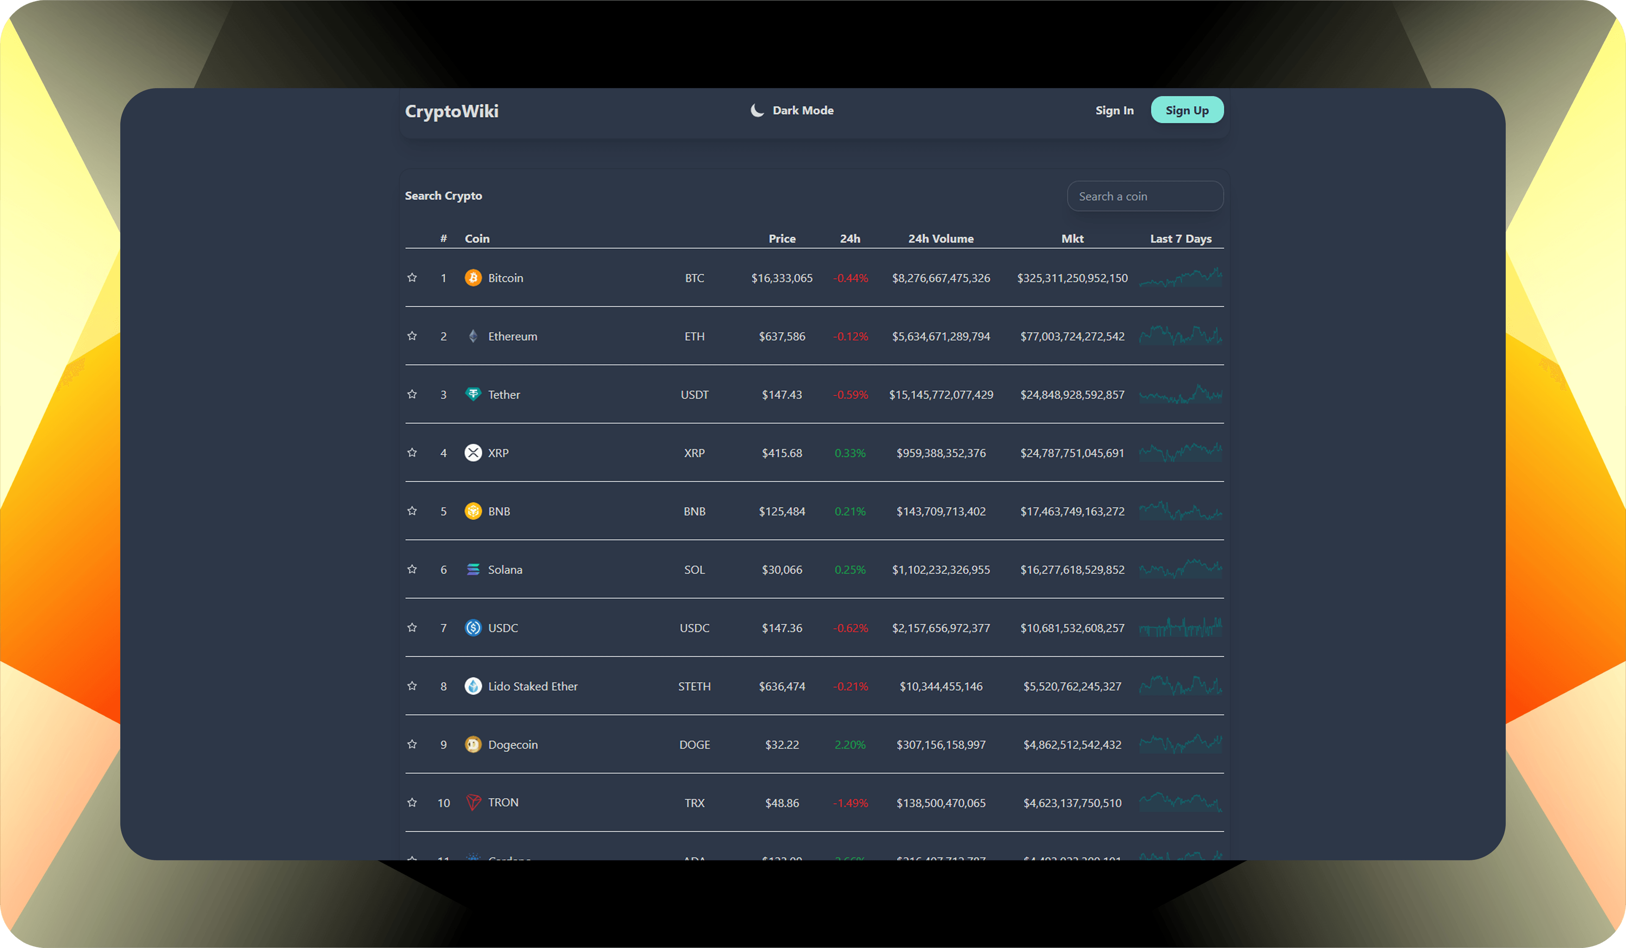Viewport: 1626px width, 948px height.
Task: View Bitcoin's 7-day sparkline chart
Action: point(1180,277)
